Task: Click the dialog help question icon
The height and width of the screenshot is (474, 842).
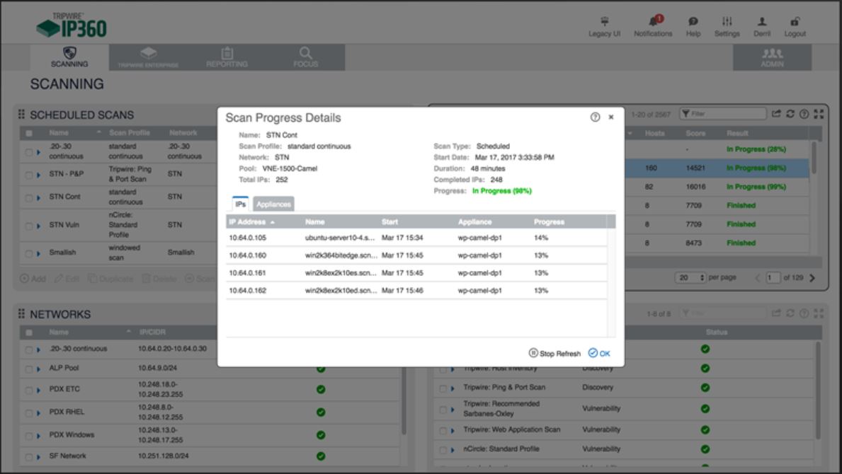Action: coord(595,117)
